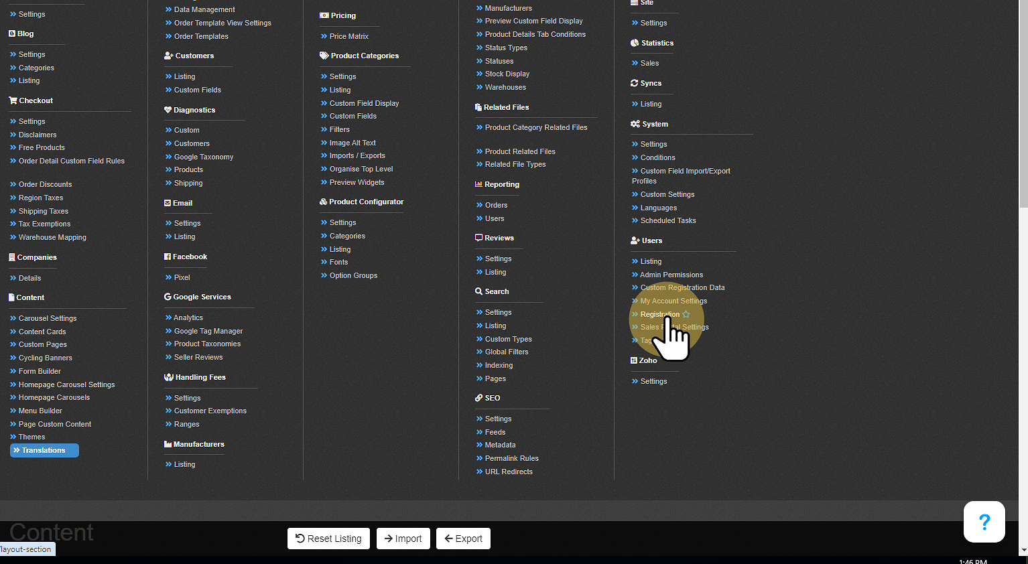Image resolution: width=1028 pixels, height=564 pixels.
Task: Open Scheduled Tasks under System
Action: tap(668, 220)
